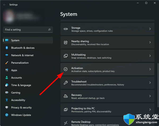Open the Recovery title

click(77, 95)
